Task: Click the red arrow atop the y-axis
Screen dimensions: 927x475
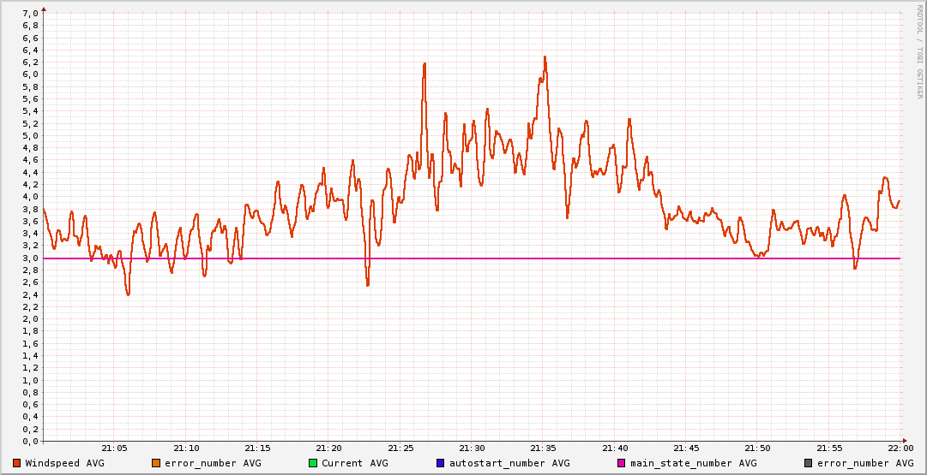Action: pyautogui.click(x=43, y=8)
